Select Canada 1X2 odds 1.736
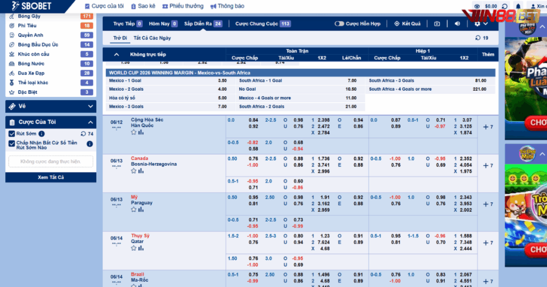Screen dimensions: 547x287 coord(324,159)
